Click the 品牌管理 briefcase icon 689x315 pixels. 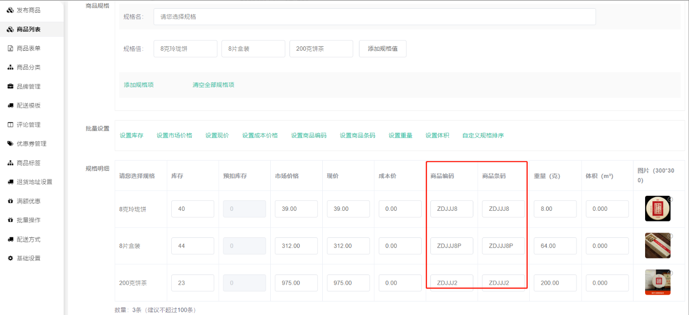pyautogui.click(x=10, y=86)
